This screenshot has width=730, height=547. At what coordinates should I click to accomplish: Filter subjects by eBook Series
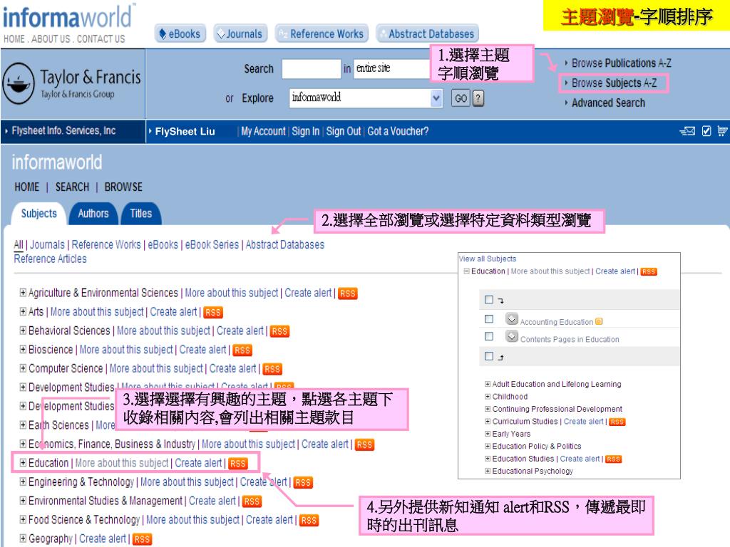coord(212,245)
